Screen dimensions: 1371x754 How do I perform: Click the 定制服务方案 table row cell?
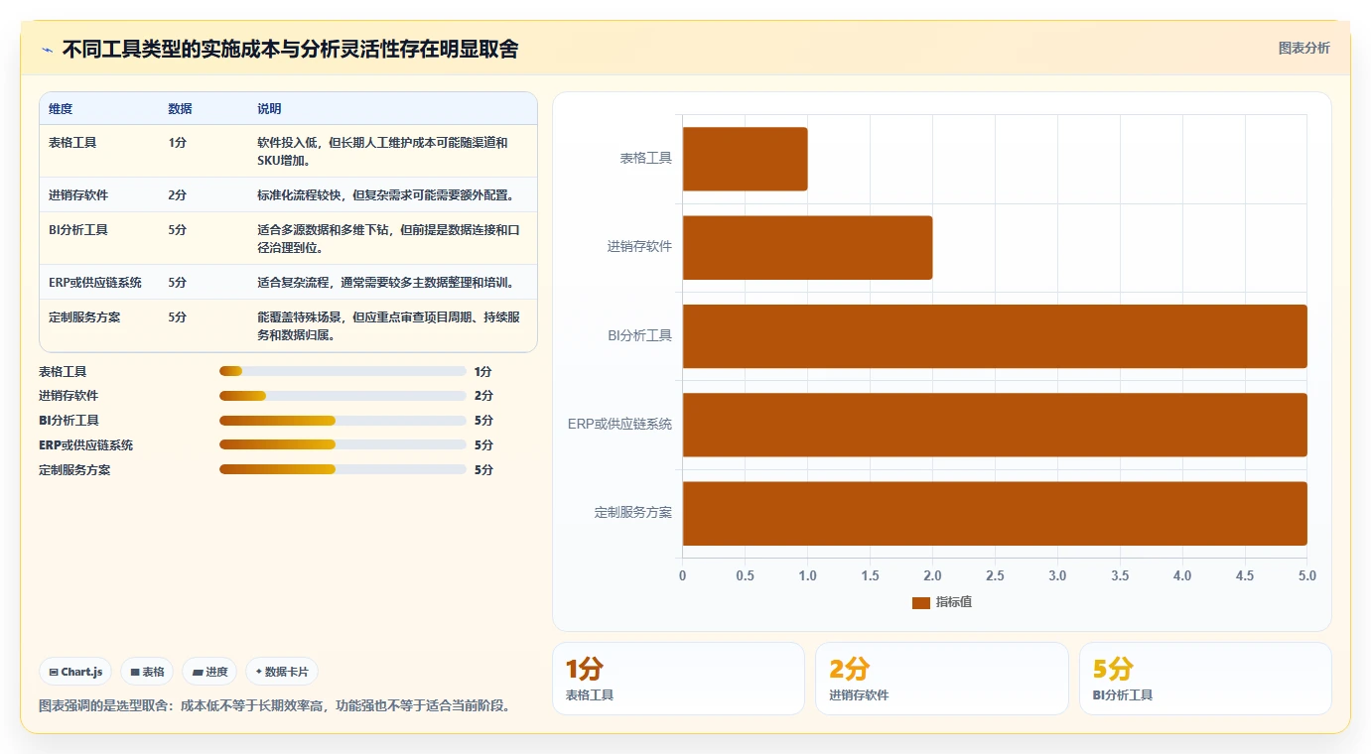[x=84, y=317]
